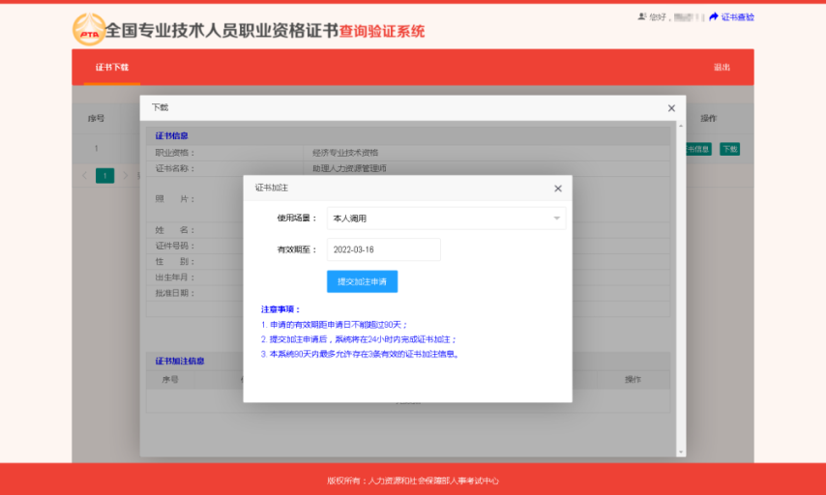Click the 有效期至 date field
The height and width of the screenshot is (495, 826).
coord(383,249)
